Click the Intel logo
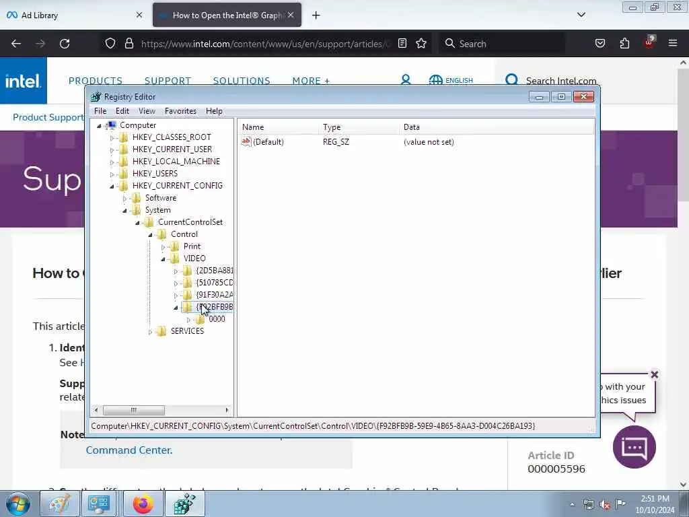The height and width of the screenshot is (517, 689). pyautogui.click(x=24, y=81)
